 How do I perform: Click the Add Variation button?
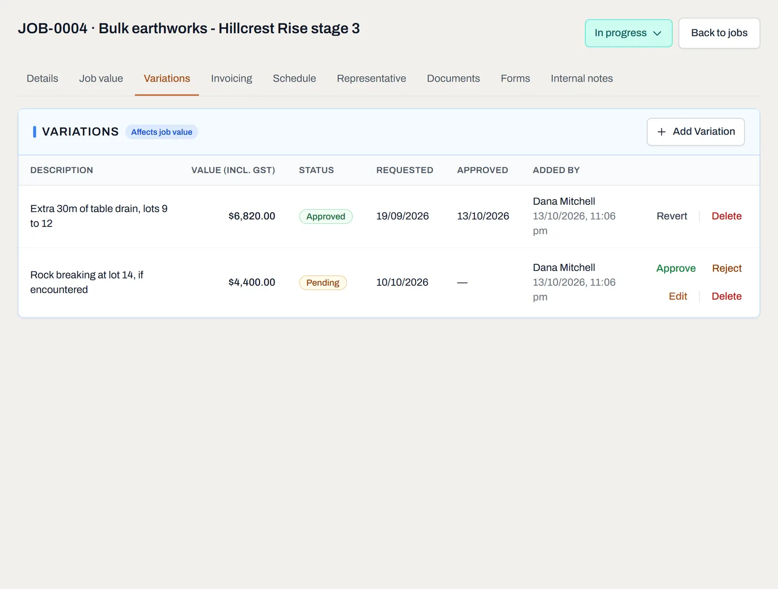[x=696, y=132]
